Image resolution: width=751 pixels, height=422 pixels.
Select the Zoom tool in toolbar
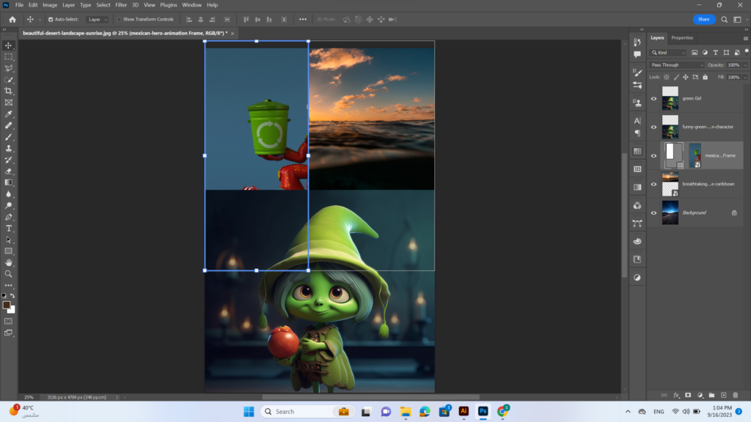tap(9, 274)
